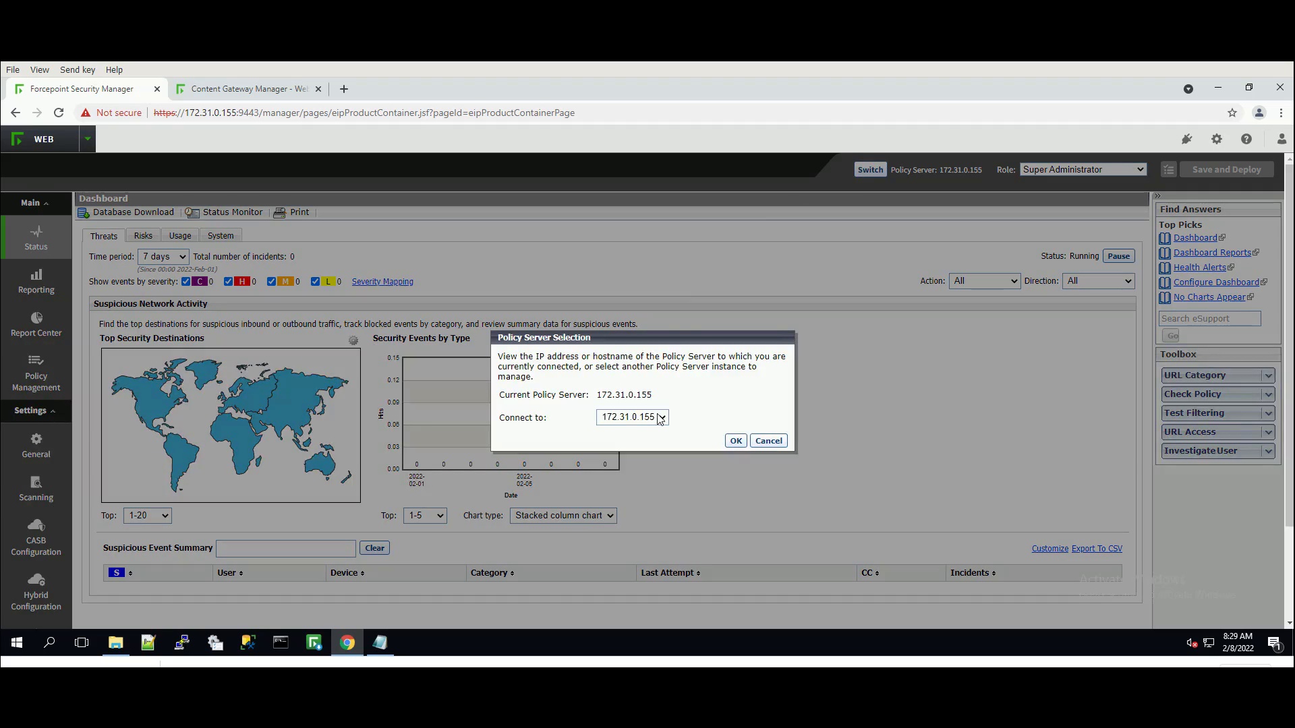Open the Top 1-5 events dropdown
This screenshot has width=1295, height=728.
[x=425, y=516]
